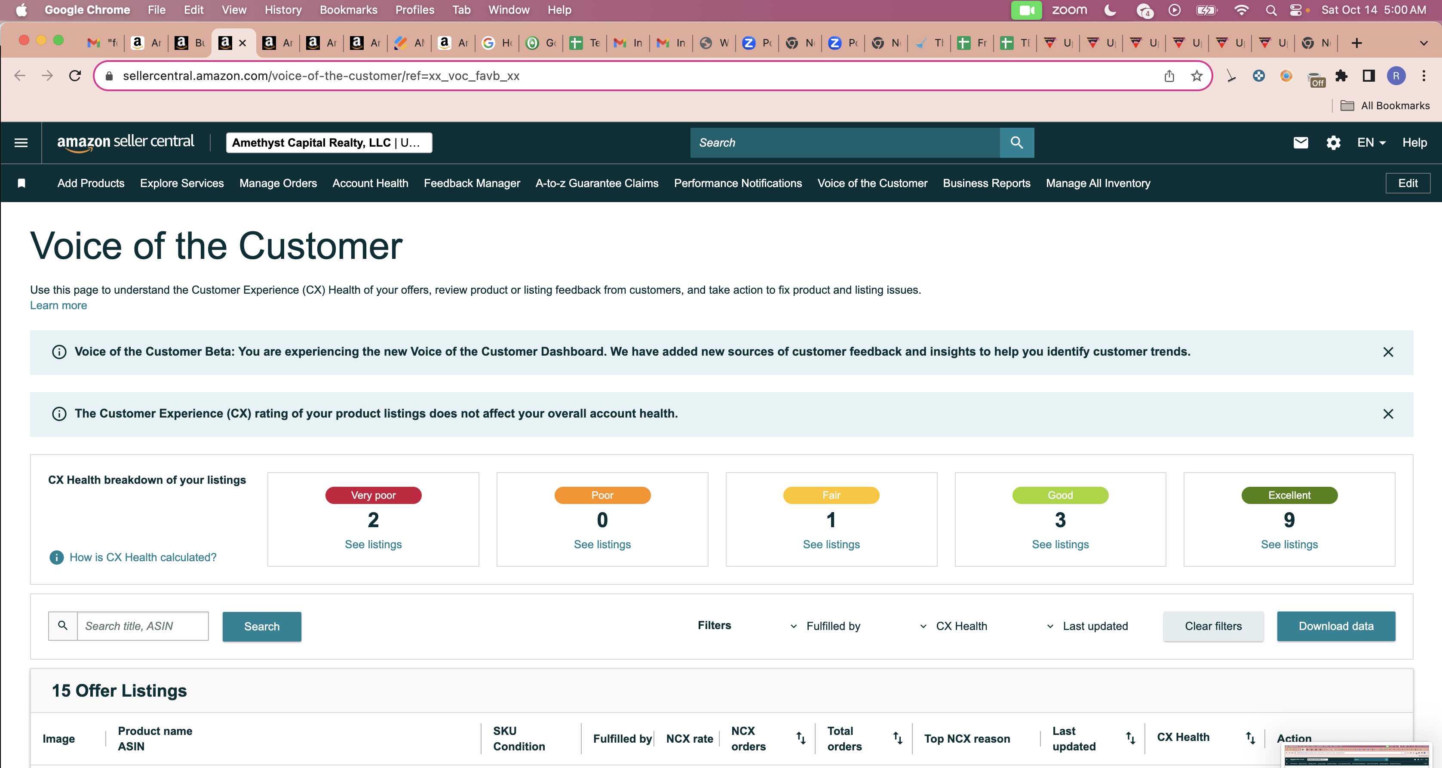The image size is (1442, 768).
Task: Open the Chrome profile avatar R
Action: coord(1396,76)
